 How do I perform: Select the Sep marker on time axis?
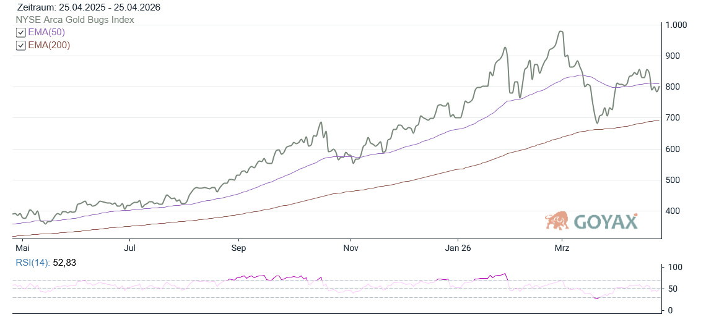point(238,248)
